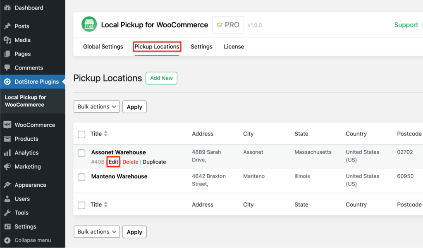The width and height of the screenshot is (423, 248).
Task: Click the Collapse menu link
Action: [x=32, y=240]
